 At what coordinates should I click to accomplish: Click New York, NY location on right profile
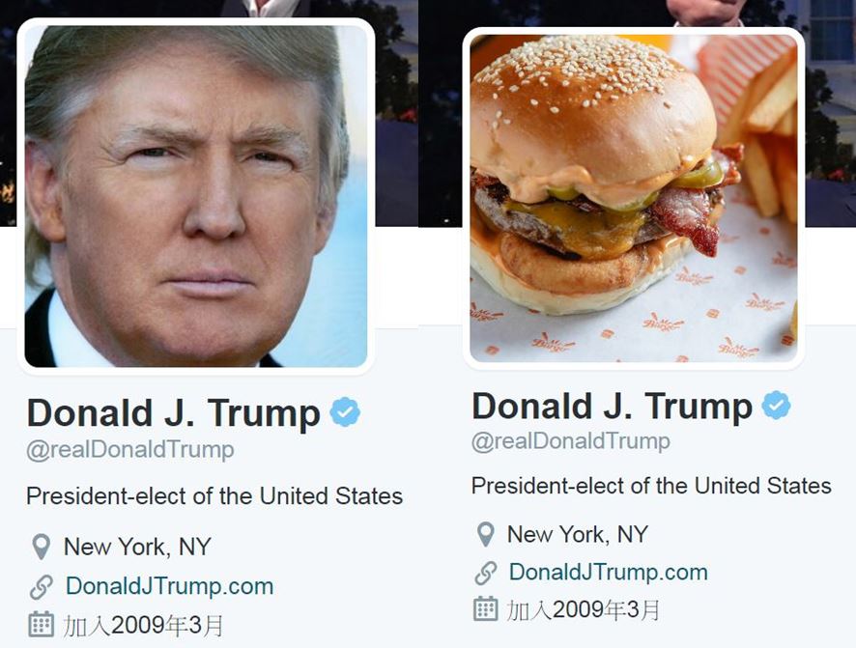click(578, 535)
